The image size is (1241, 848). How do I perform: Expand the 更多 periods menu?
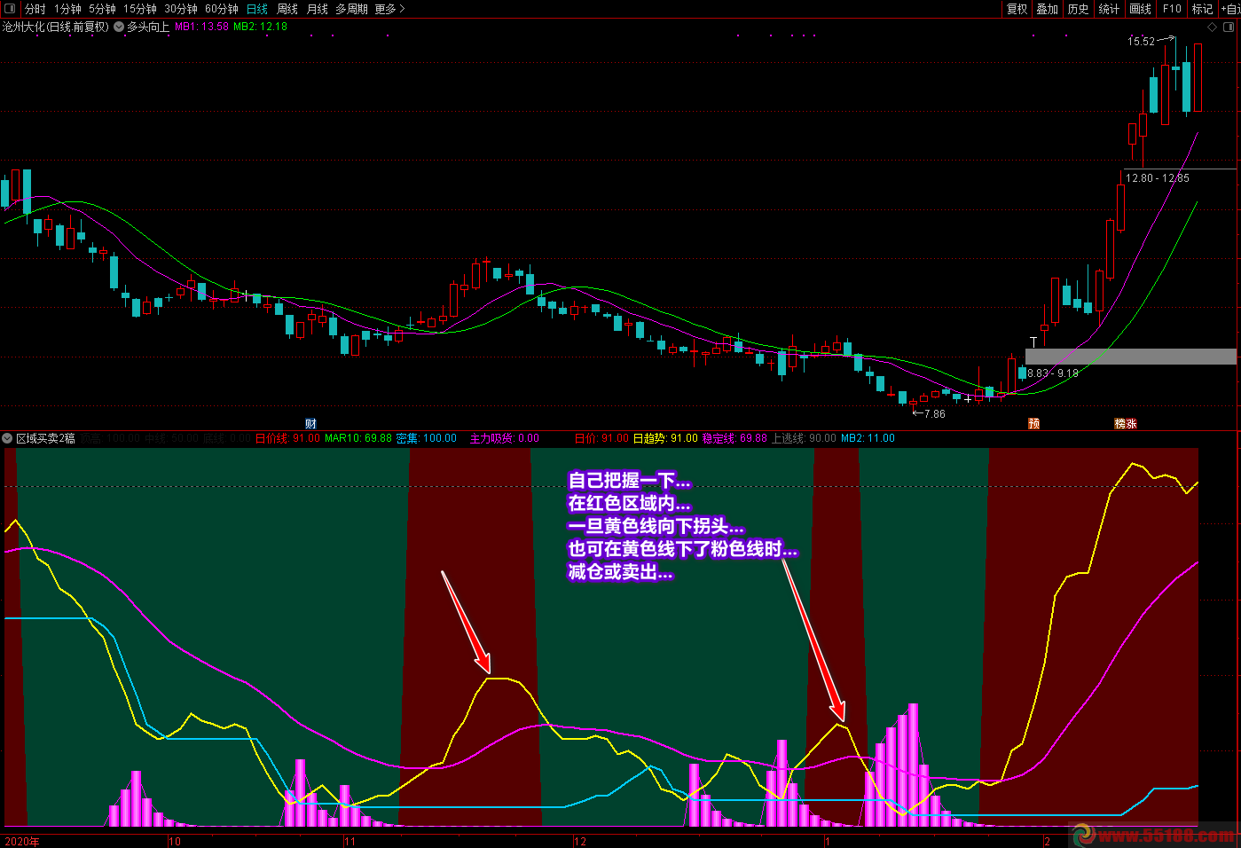pyautogui.click(x=389, y=9)
